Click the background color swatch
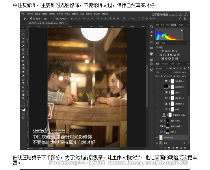 (x=24, y=110)
